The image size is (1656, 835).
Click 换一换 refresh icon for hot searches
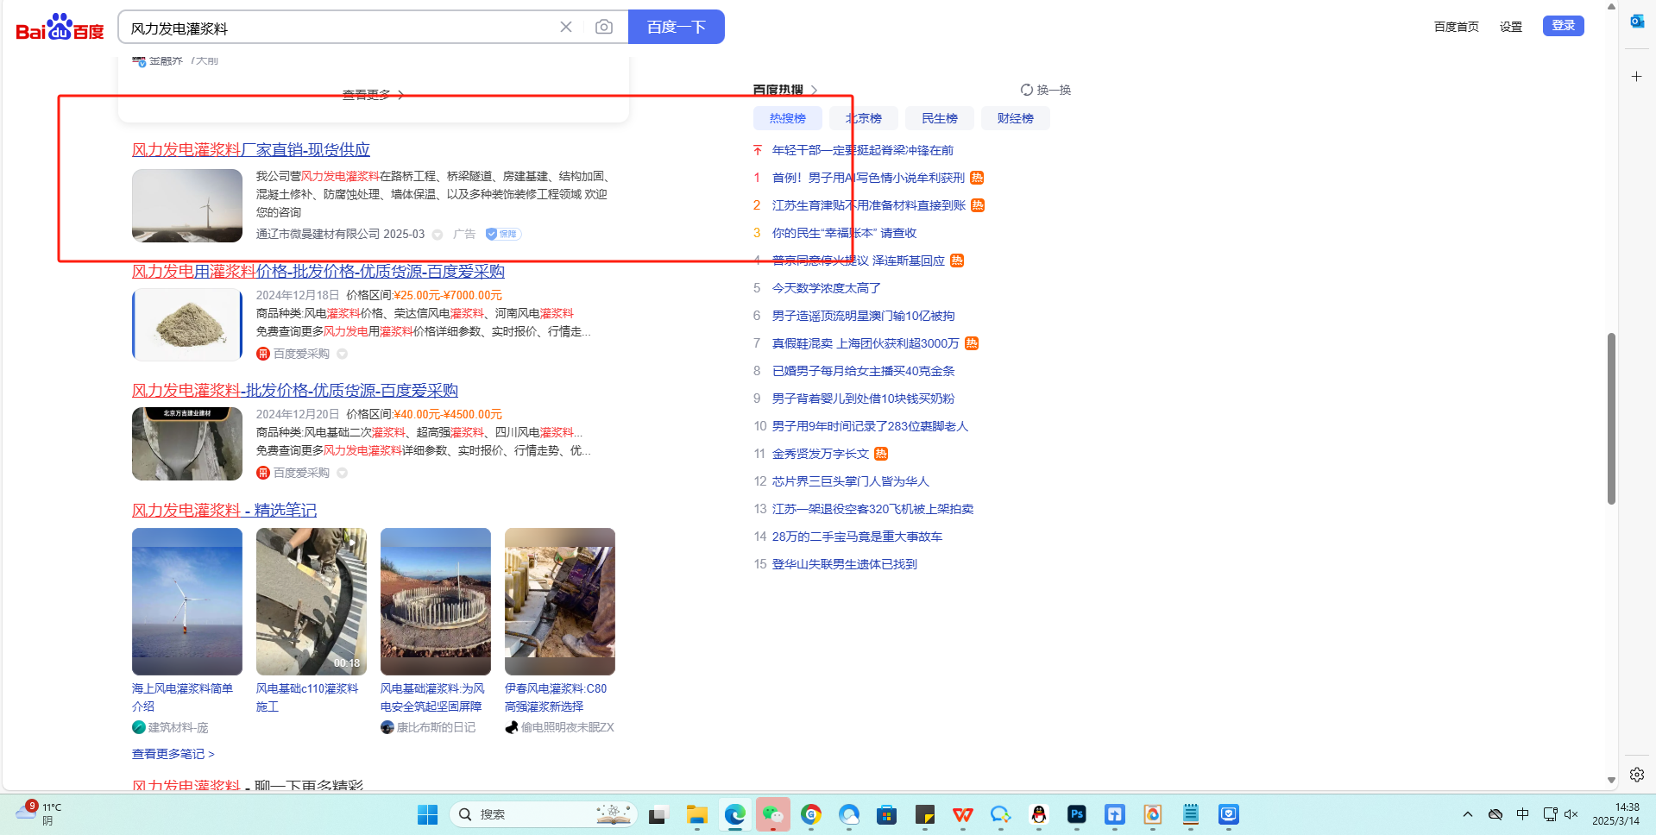(1027, 90)
